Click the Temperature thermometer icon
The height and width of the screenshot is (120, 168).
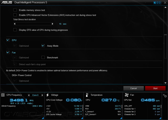pyautogui.click(x=87, y=95)
